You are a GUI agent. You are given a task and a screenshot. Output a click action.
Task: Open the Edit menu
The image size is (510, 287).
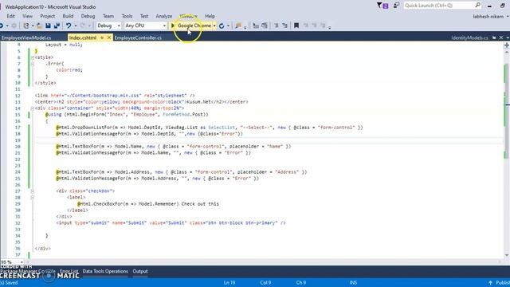click(x=10, y=16)
